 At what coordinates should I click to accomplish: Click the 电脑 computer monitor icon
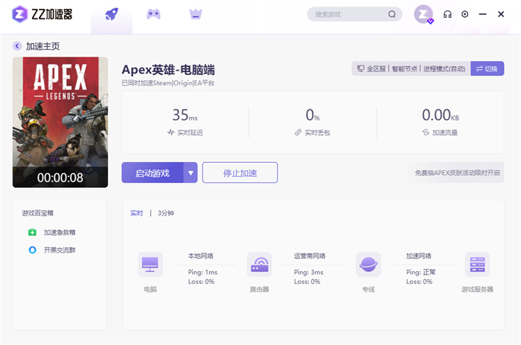[x=150, y=264]
